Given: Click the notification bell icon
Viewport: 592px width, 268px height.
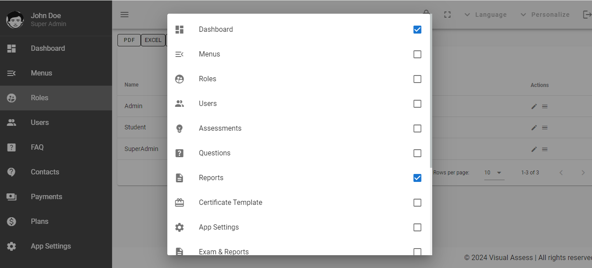Looking at the screenshot, I should (x=426, y=13).
